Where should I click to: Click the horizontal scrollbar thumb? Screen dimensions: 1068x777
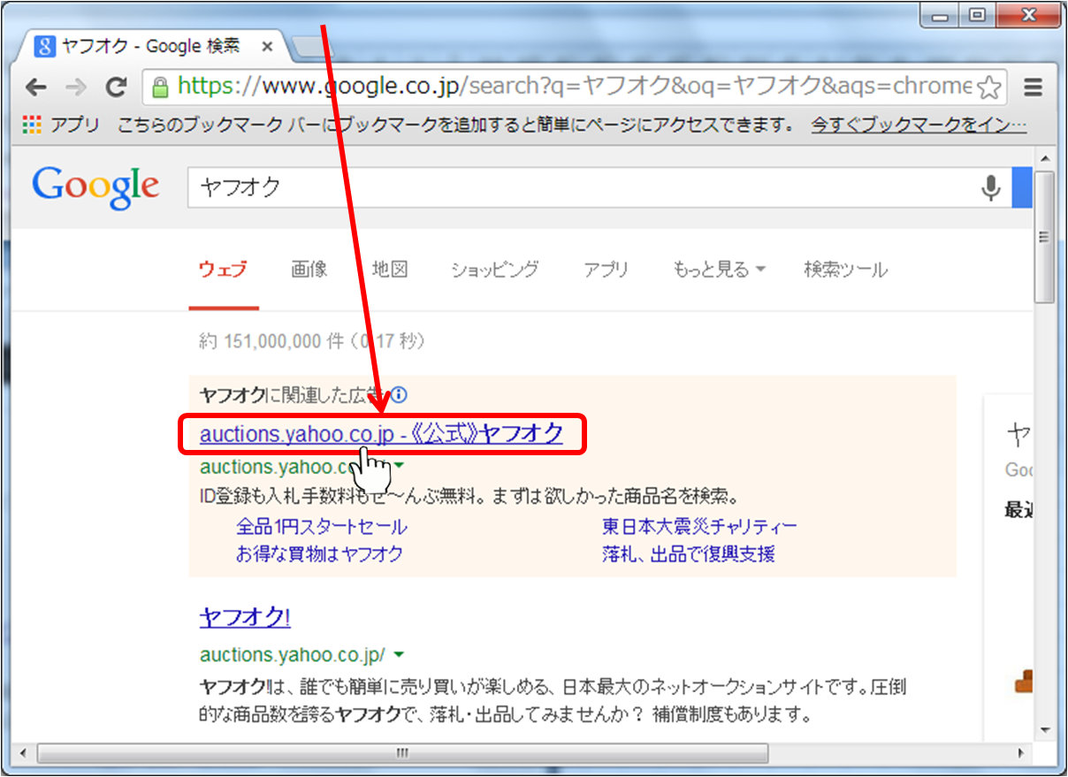(402, 752)
